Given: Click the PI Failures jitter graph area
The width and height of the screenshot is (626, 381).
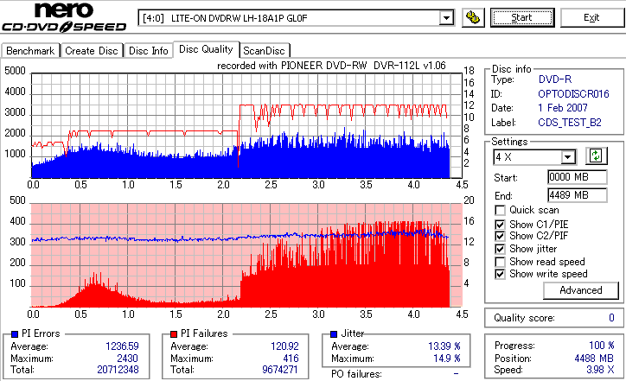Looking at the screenshot, I should [x=246, y=256].
